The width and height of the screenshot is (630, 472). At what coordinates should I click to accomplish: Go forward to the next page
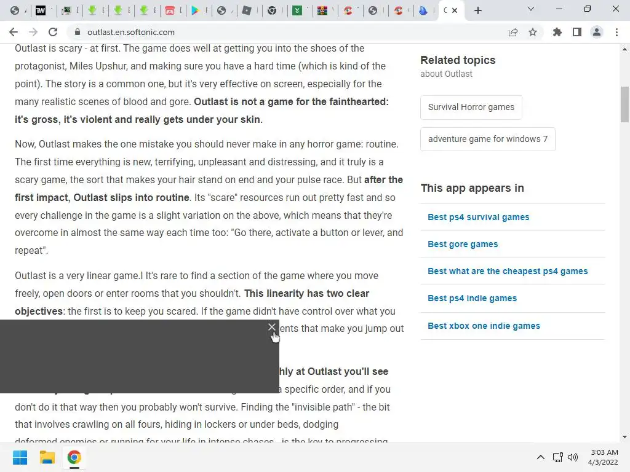pos(33,32)
